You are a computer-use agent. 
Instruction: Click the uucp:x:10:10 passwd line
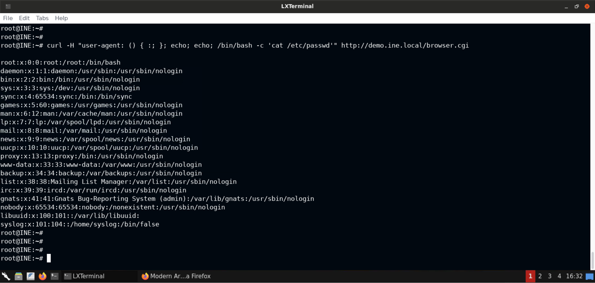(99, 148)
